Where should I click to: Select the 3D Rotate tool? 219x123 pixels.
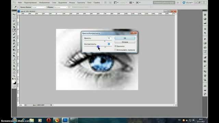pos(14,73)
